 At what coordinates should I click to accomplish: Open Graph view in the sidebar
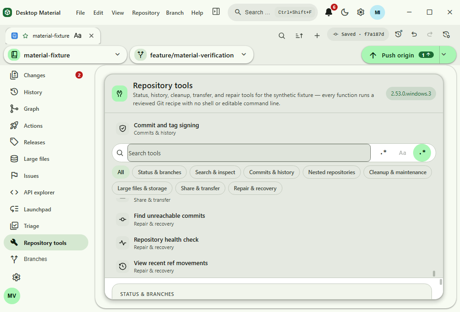coord(46,109)
